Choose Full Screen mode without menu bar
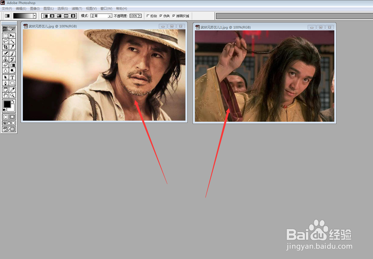Viewport: 373px width, 259px height. [13, 123]
